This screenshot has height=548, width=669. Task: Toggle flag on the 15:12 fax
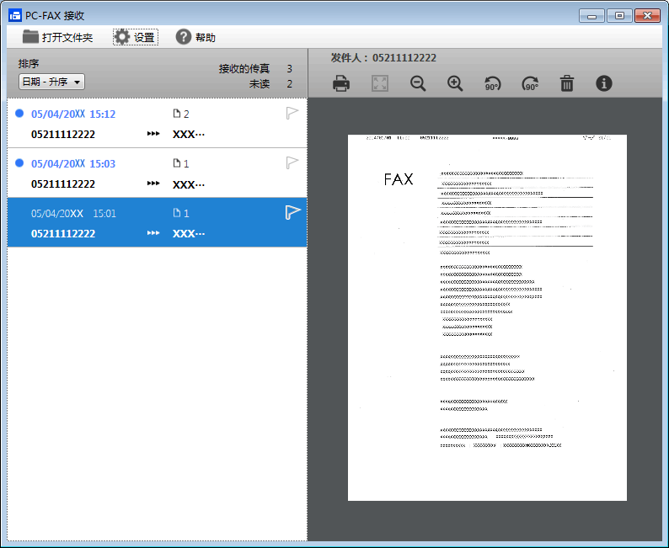(x=292, y=114)
